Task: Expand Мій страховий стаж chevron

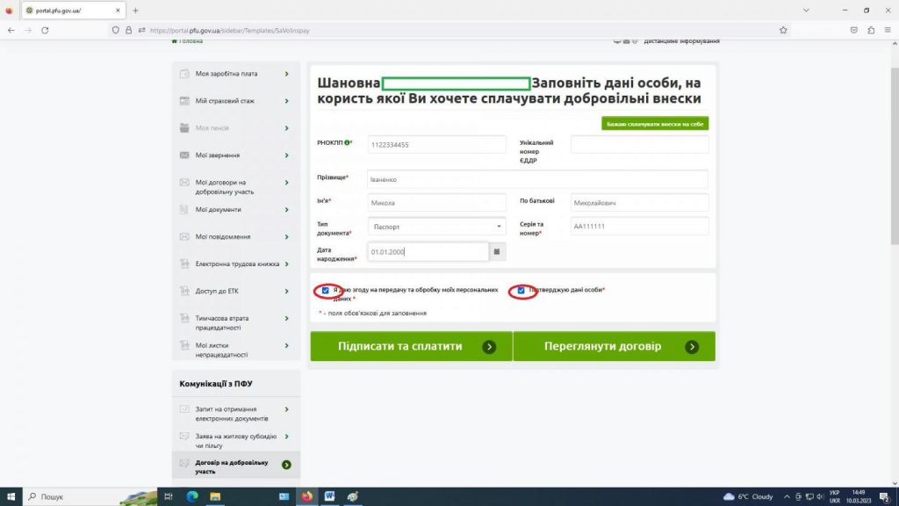Action: click(287, 101)
